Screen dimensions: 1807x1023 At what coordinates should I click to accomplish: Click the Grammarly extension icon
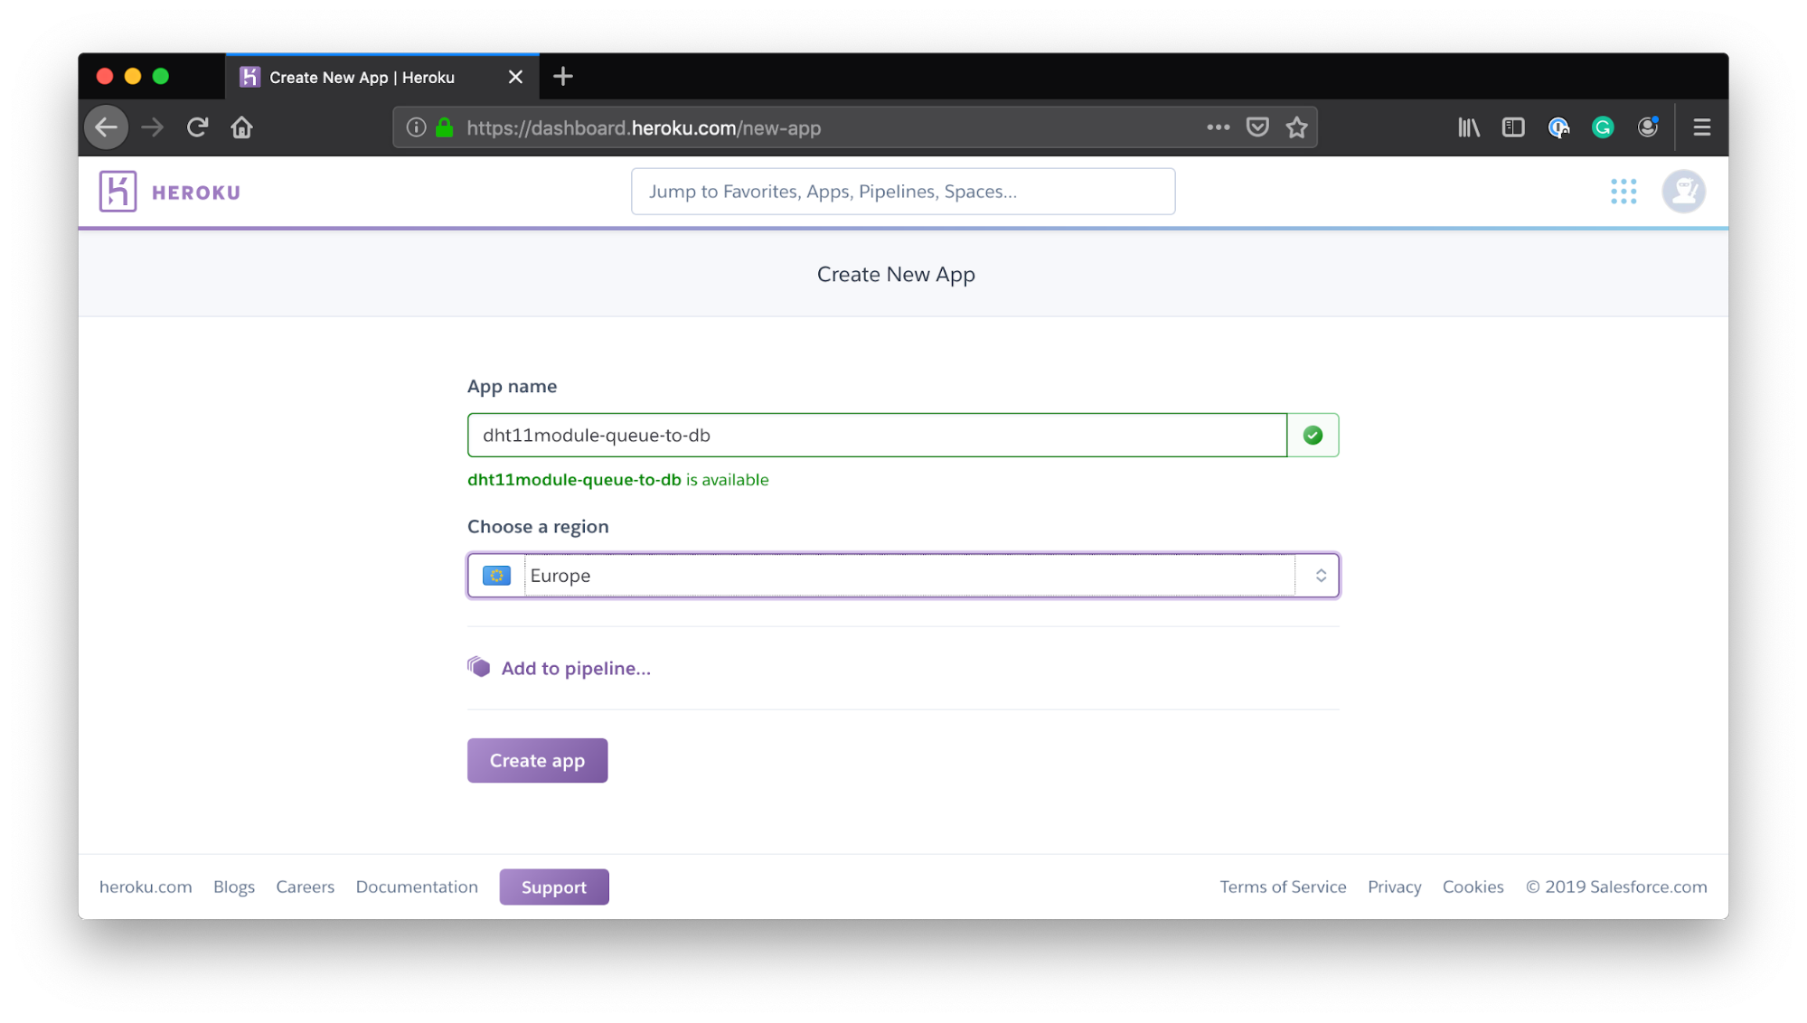coord(1603,127)
